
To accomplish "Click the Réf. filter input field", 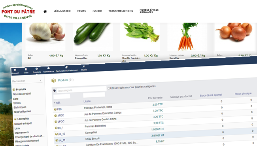I will (62, 96).
